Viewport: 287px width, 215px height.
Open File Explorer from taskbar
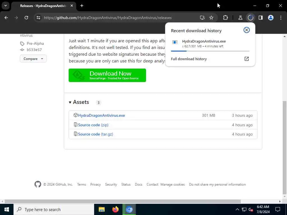(101, 209)
